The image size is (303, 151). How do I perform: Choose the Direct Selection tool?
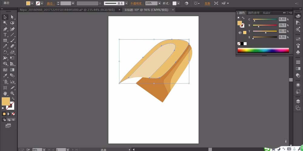pyautogui.click(x=12, y=17)
